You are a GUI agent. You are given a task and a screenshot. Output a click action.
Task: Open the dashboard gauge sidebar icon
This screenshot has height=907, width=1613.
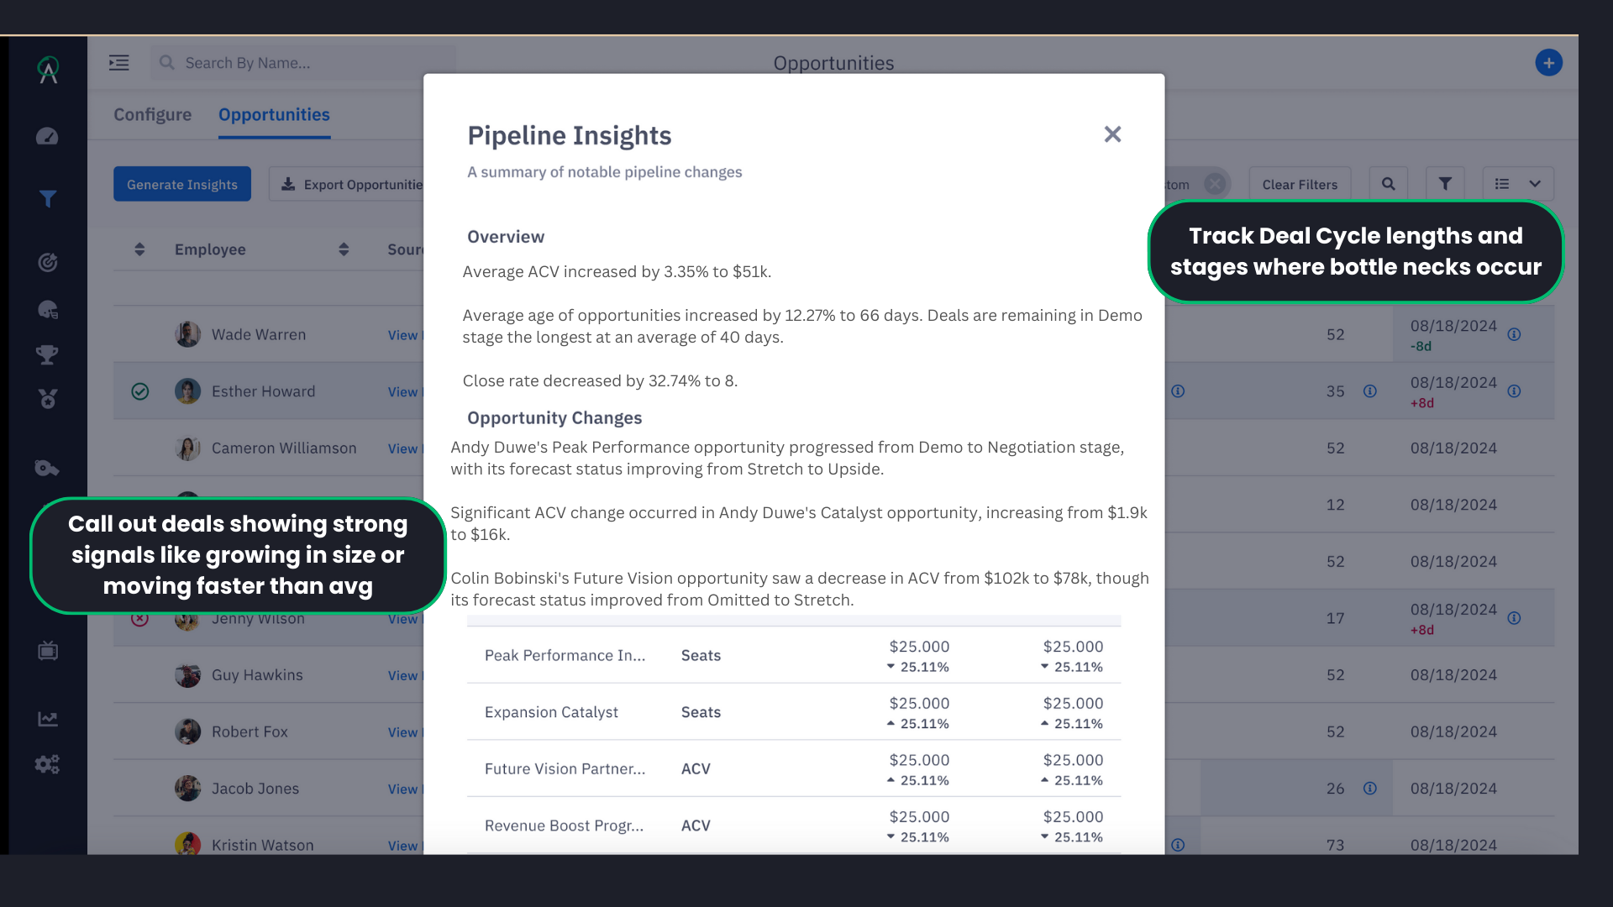coord(47,136)
